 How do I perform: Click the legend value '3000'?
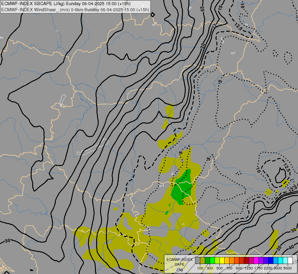point(278,268)
